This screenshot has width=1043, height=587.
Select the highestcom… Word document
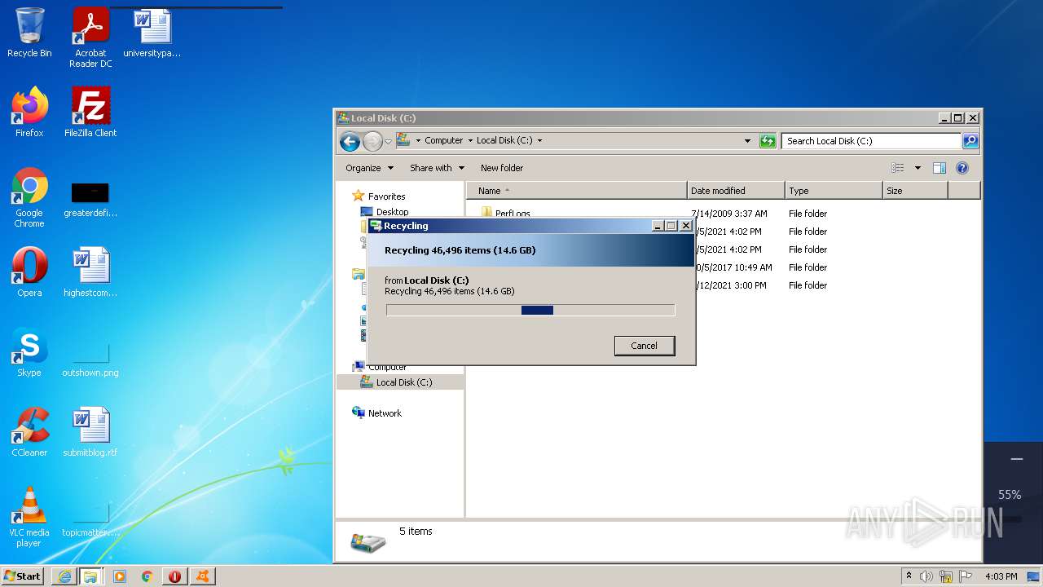pos(90,272)
